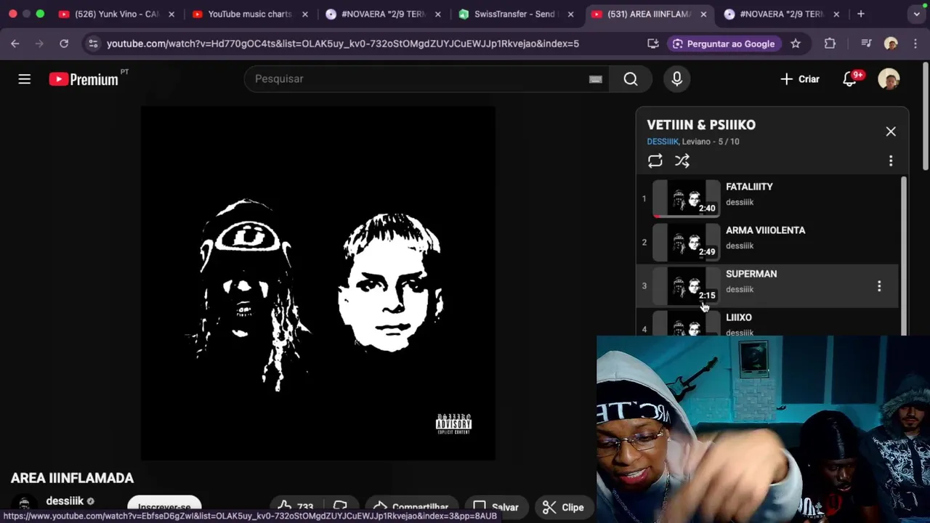930x523 pixels.
Task: Click the playlist panel scrollbar
Action: (x=904, y=256)
